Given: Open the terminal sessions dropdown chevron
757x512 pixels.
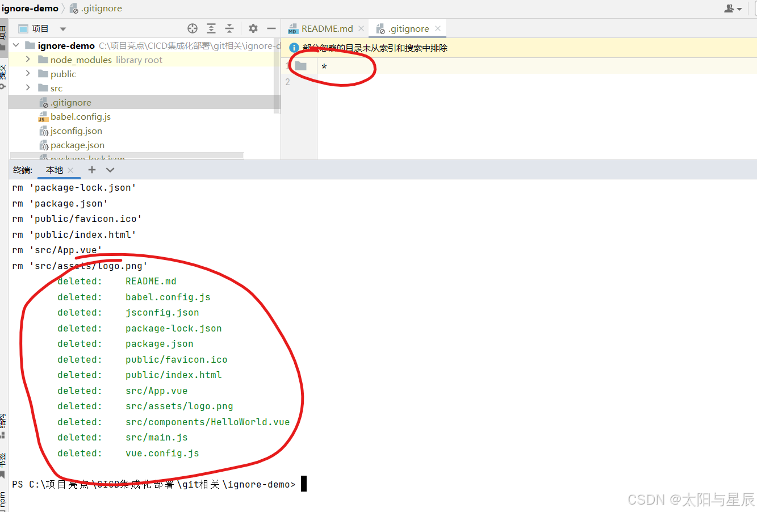Looking at the screenshot, I should coord(110,170).
